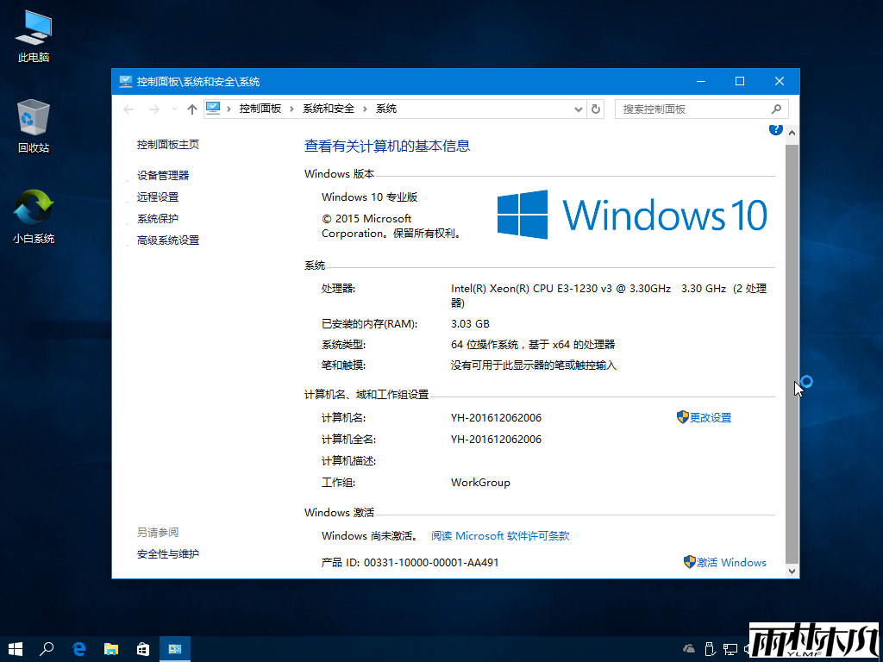
Task: Click the Windows 尚未激活 status text
Action: click(369, 536)
